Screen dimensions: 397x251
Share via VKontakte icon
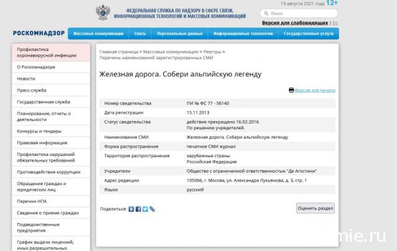pos(131,209)
